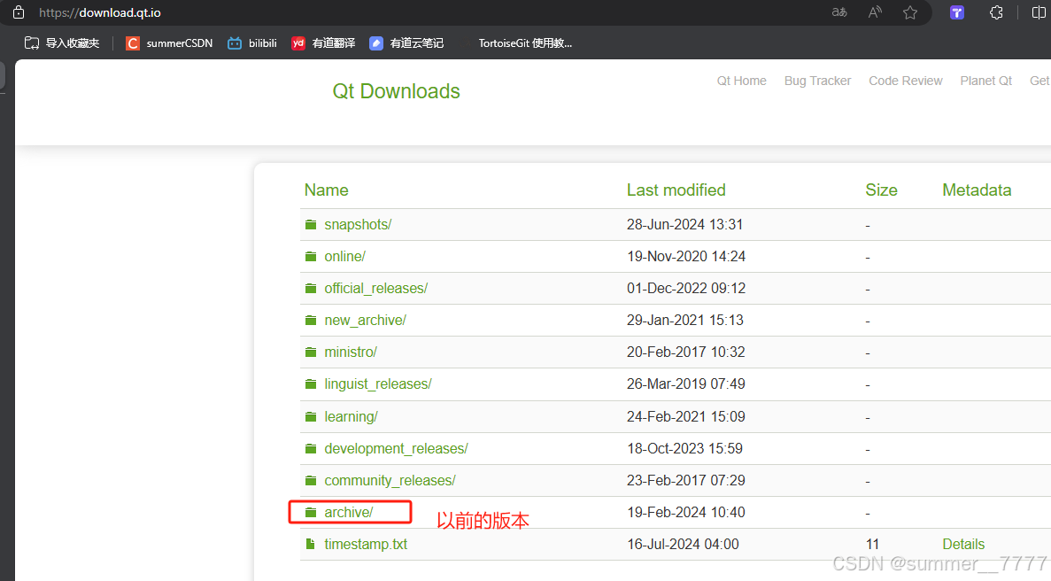Click the purple extension icon in toolbar

point(957,12)
